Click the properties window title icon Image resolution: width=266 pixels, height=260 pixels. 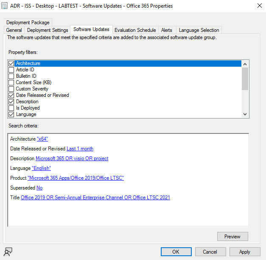(x=4, y=6)
